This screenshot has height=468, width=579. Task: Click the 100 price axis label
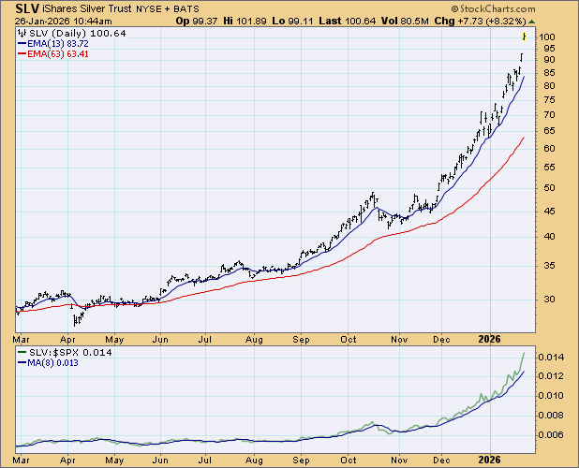coord(547,37)
